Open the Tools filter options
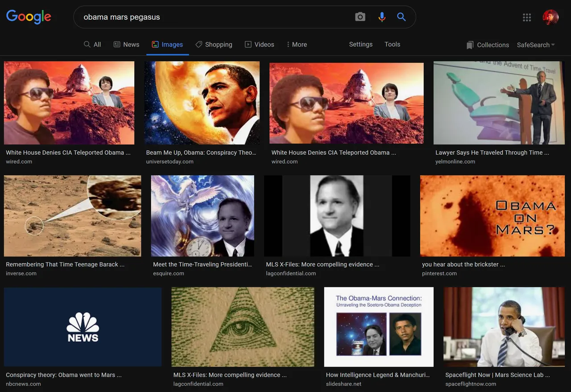 393,44
